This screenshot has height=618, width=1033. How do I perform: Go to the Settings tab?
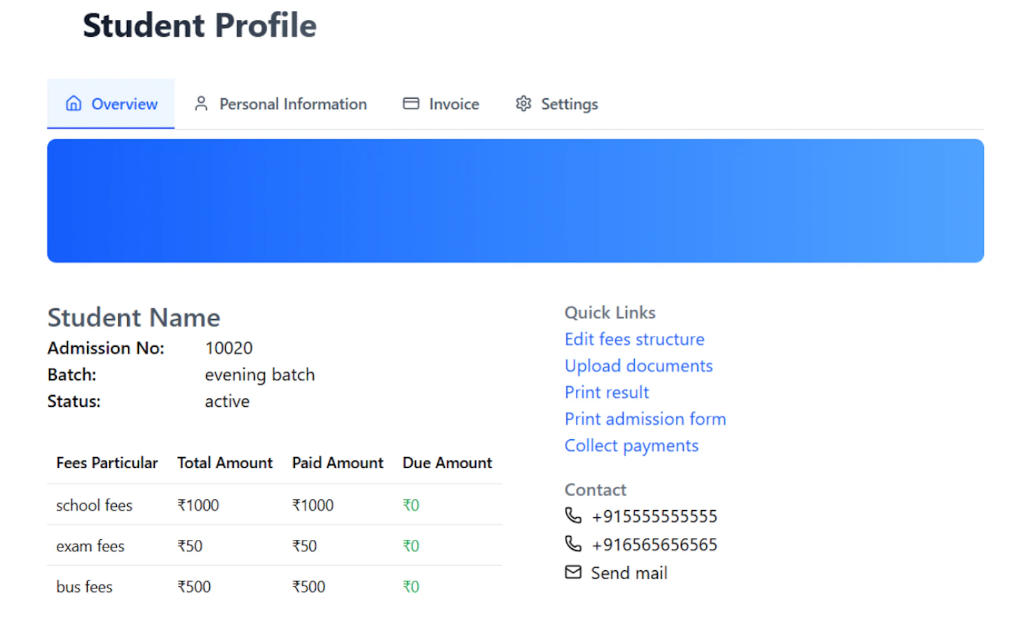(557, 103)
